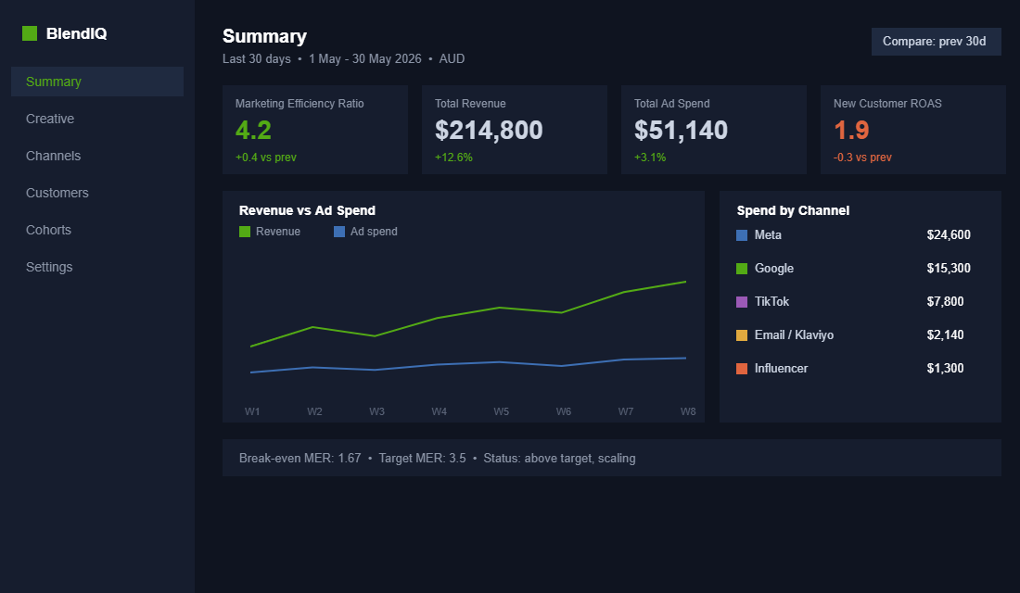Click the Email / Klaviyo yellow swatch
The height and width of the screenshot is (593, 1020).
click(742, 335)
